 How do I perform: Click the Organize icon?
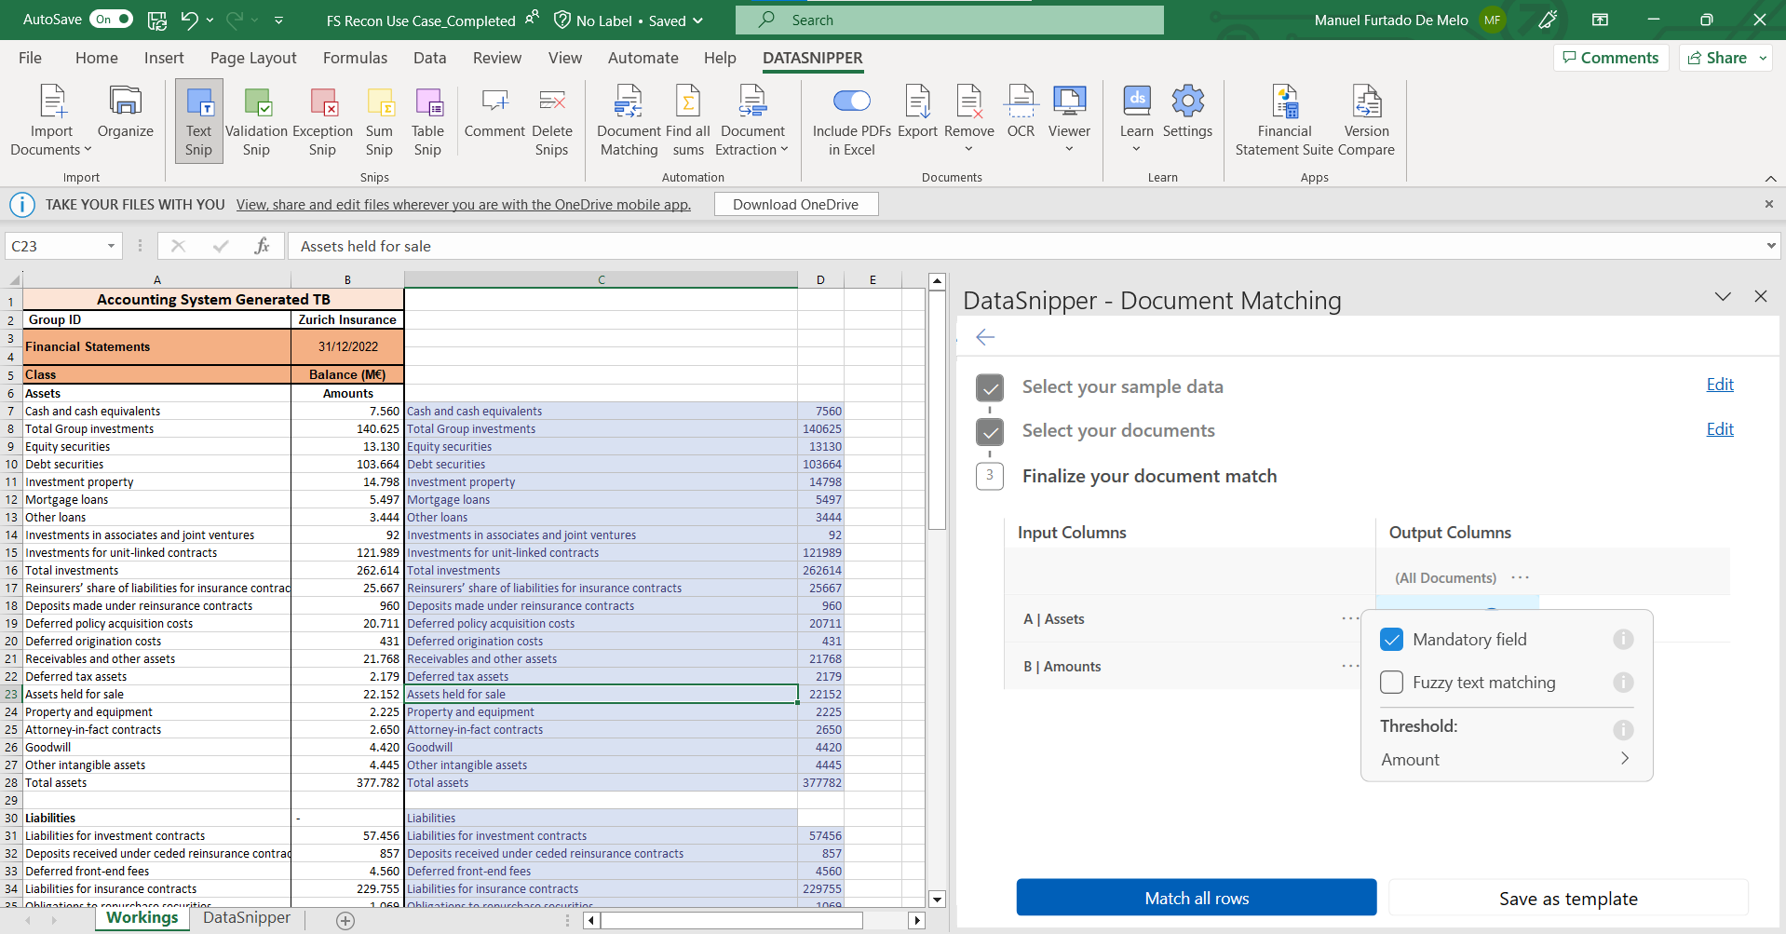point(125,112)
